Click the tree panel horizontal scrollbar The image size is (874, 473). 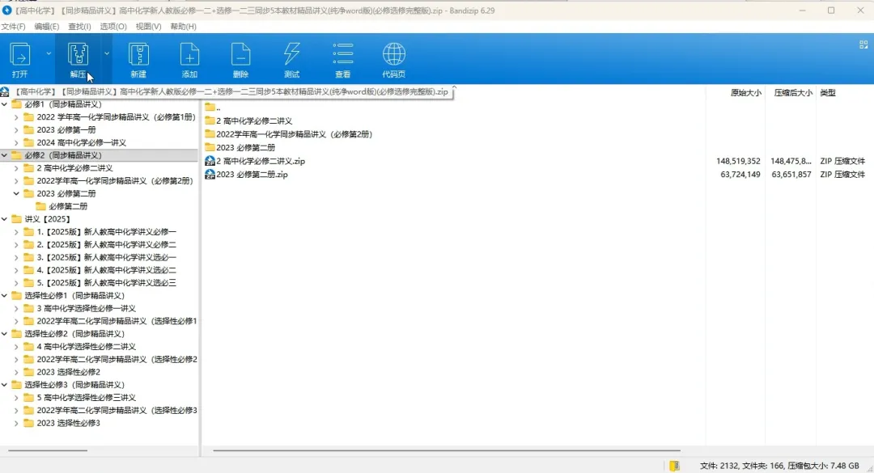click(48, 450)
